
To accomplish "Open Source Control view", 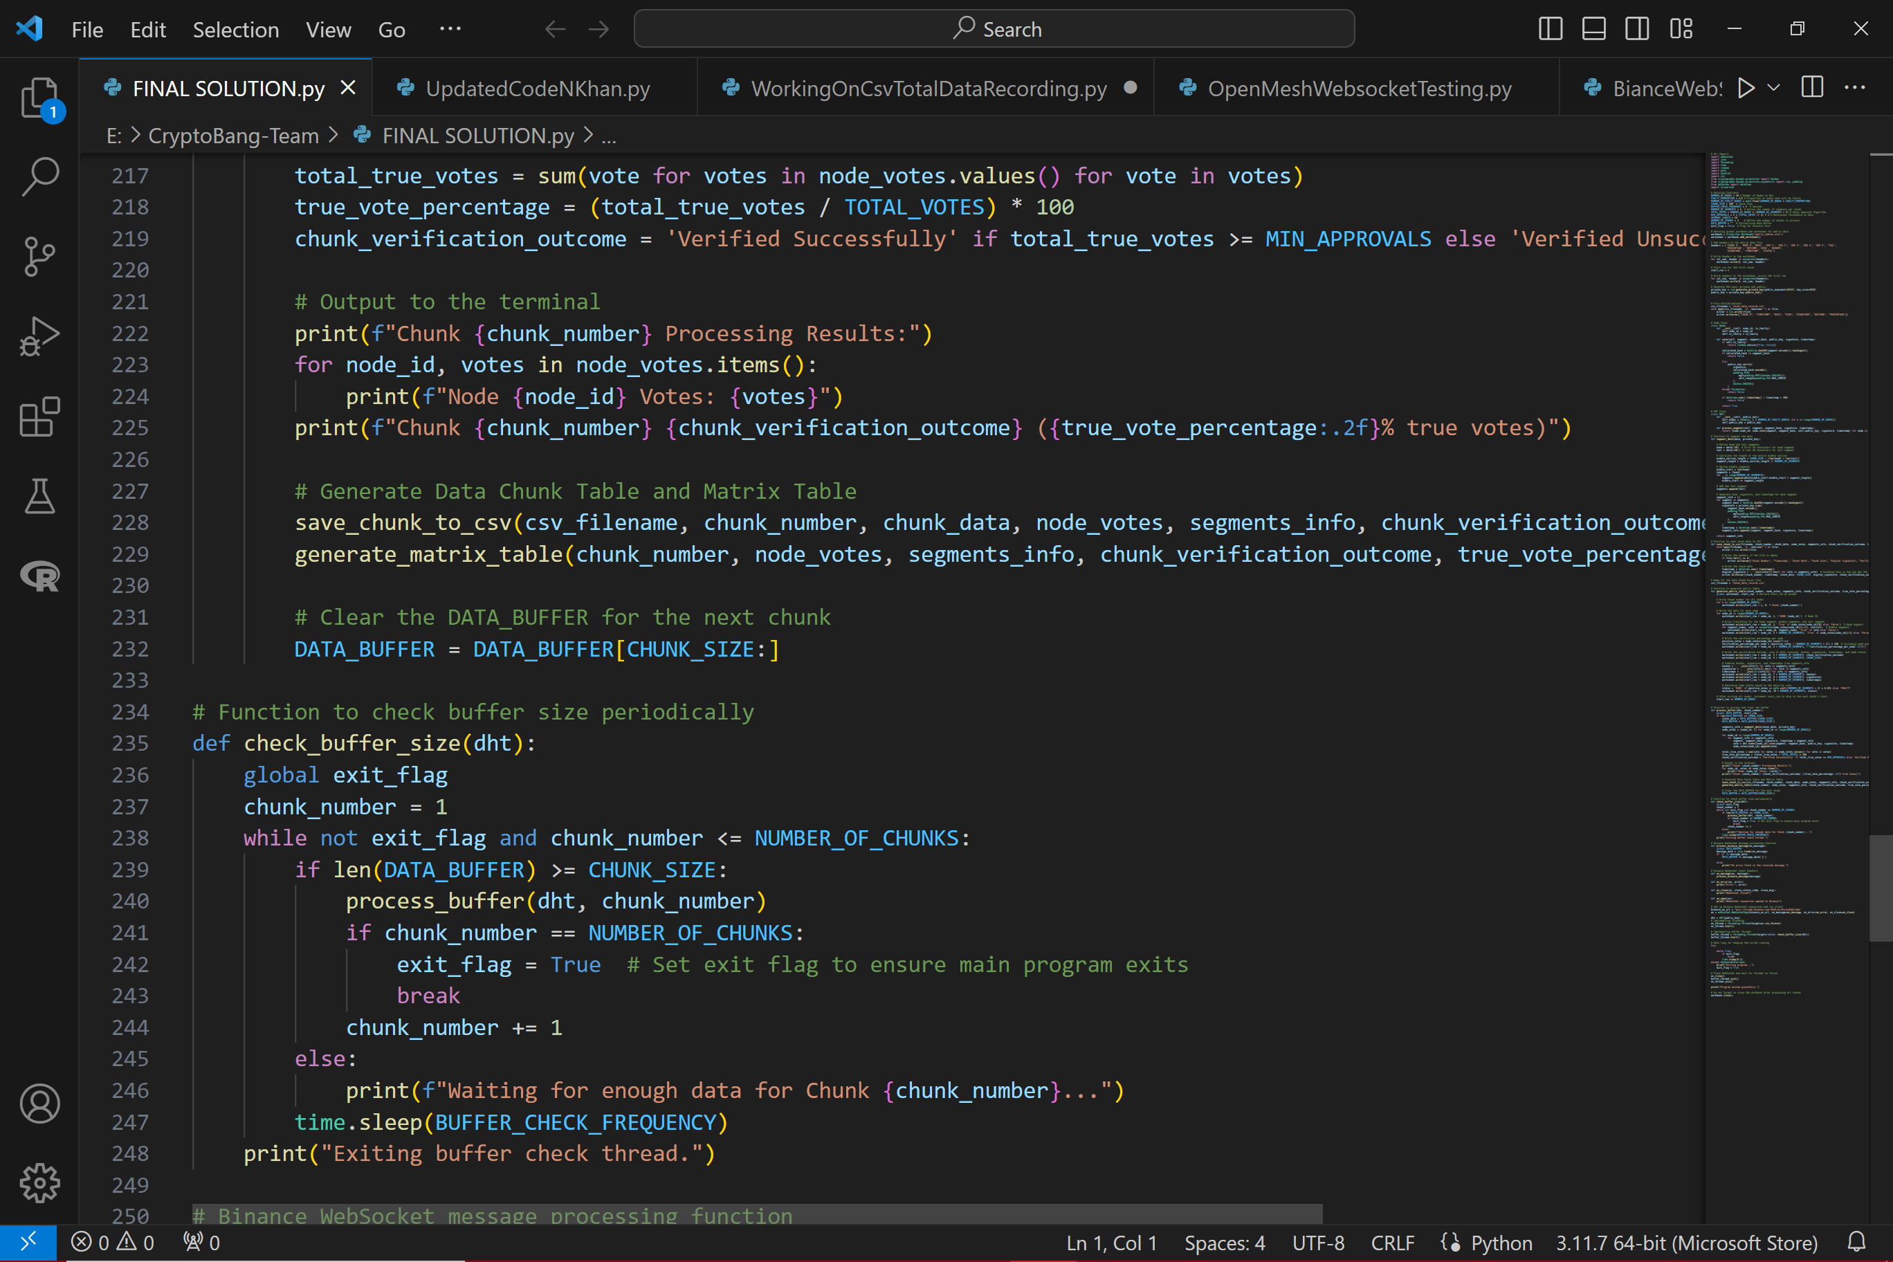I will tap(39, 257).
